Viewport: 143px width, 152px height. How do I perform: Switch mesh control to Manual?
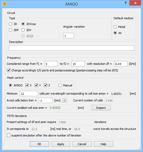click(x=60, y=85)
